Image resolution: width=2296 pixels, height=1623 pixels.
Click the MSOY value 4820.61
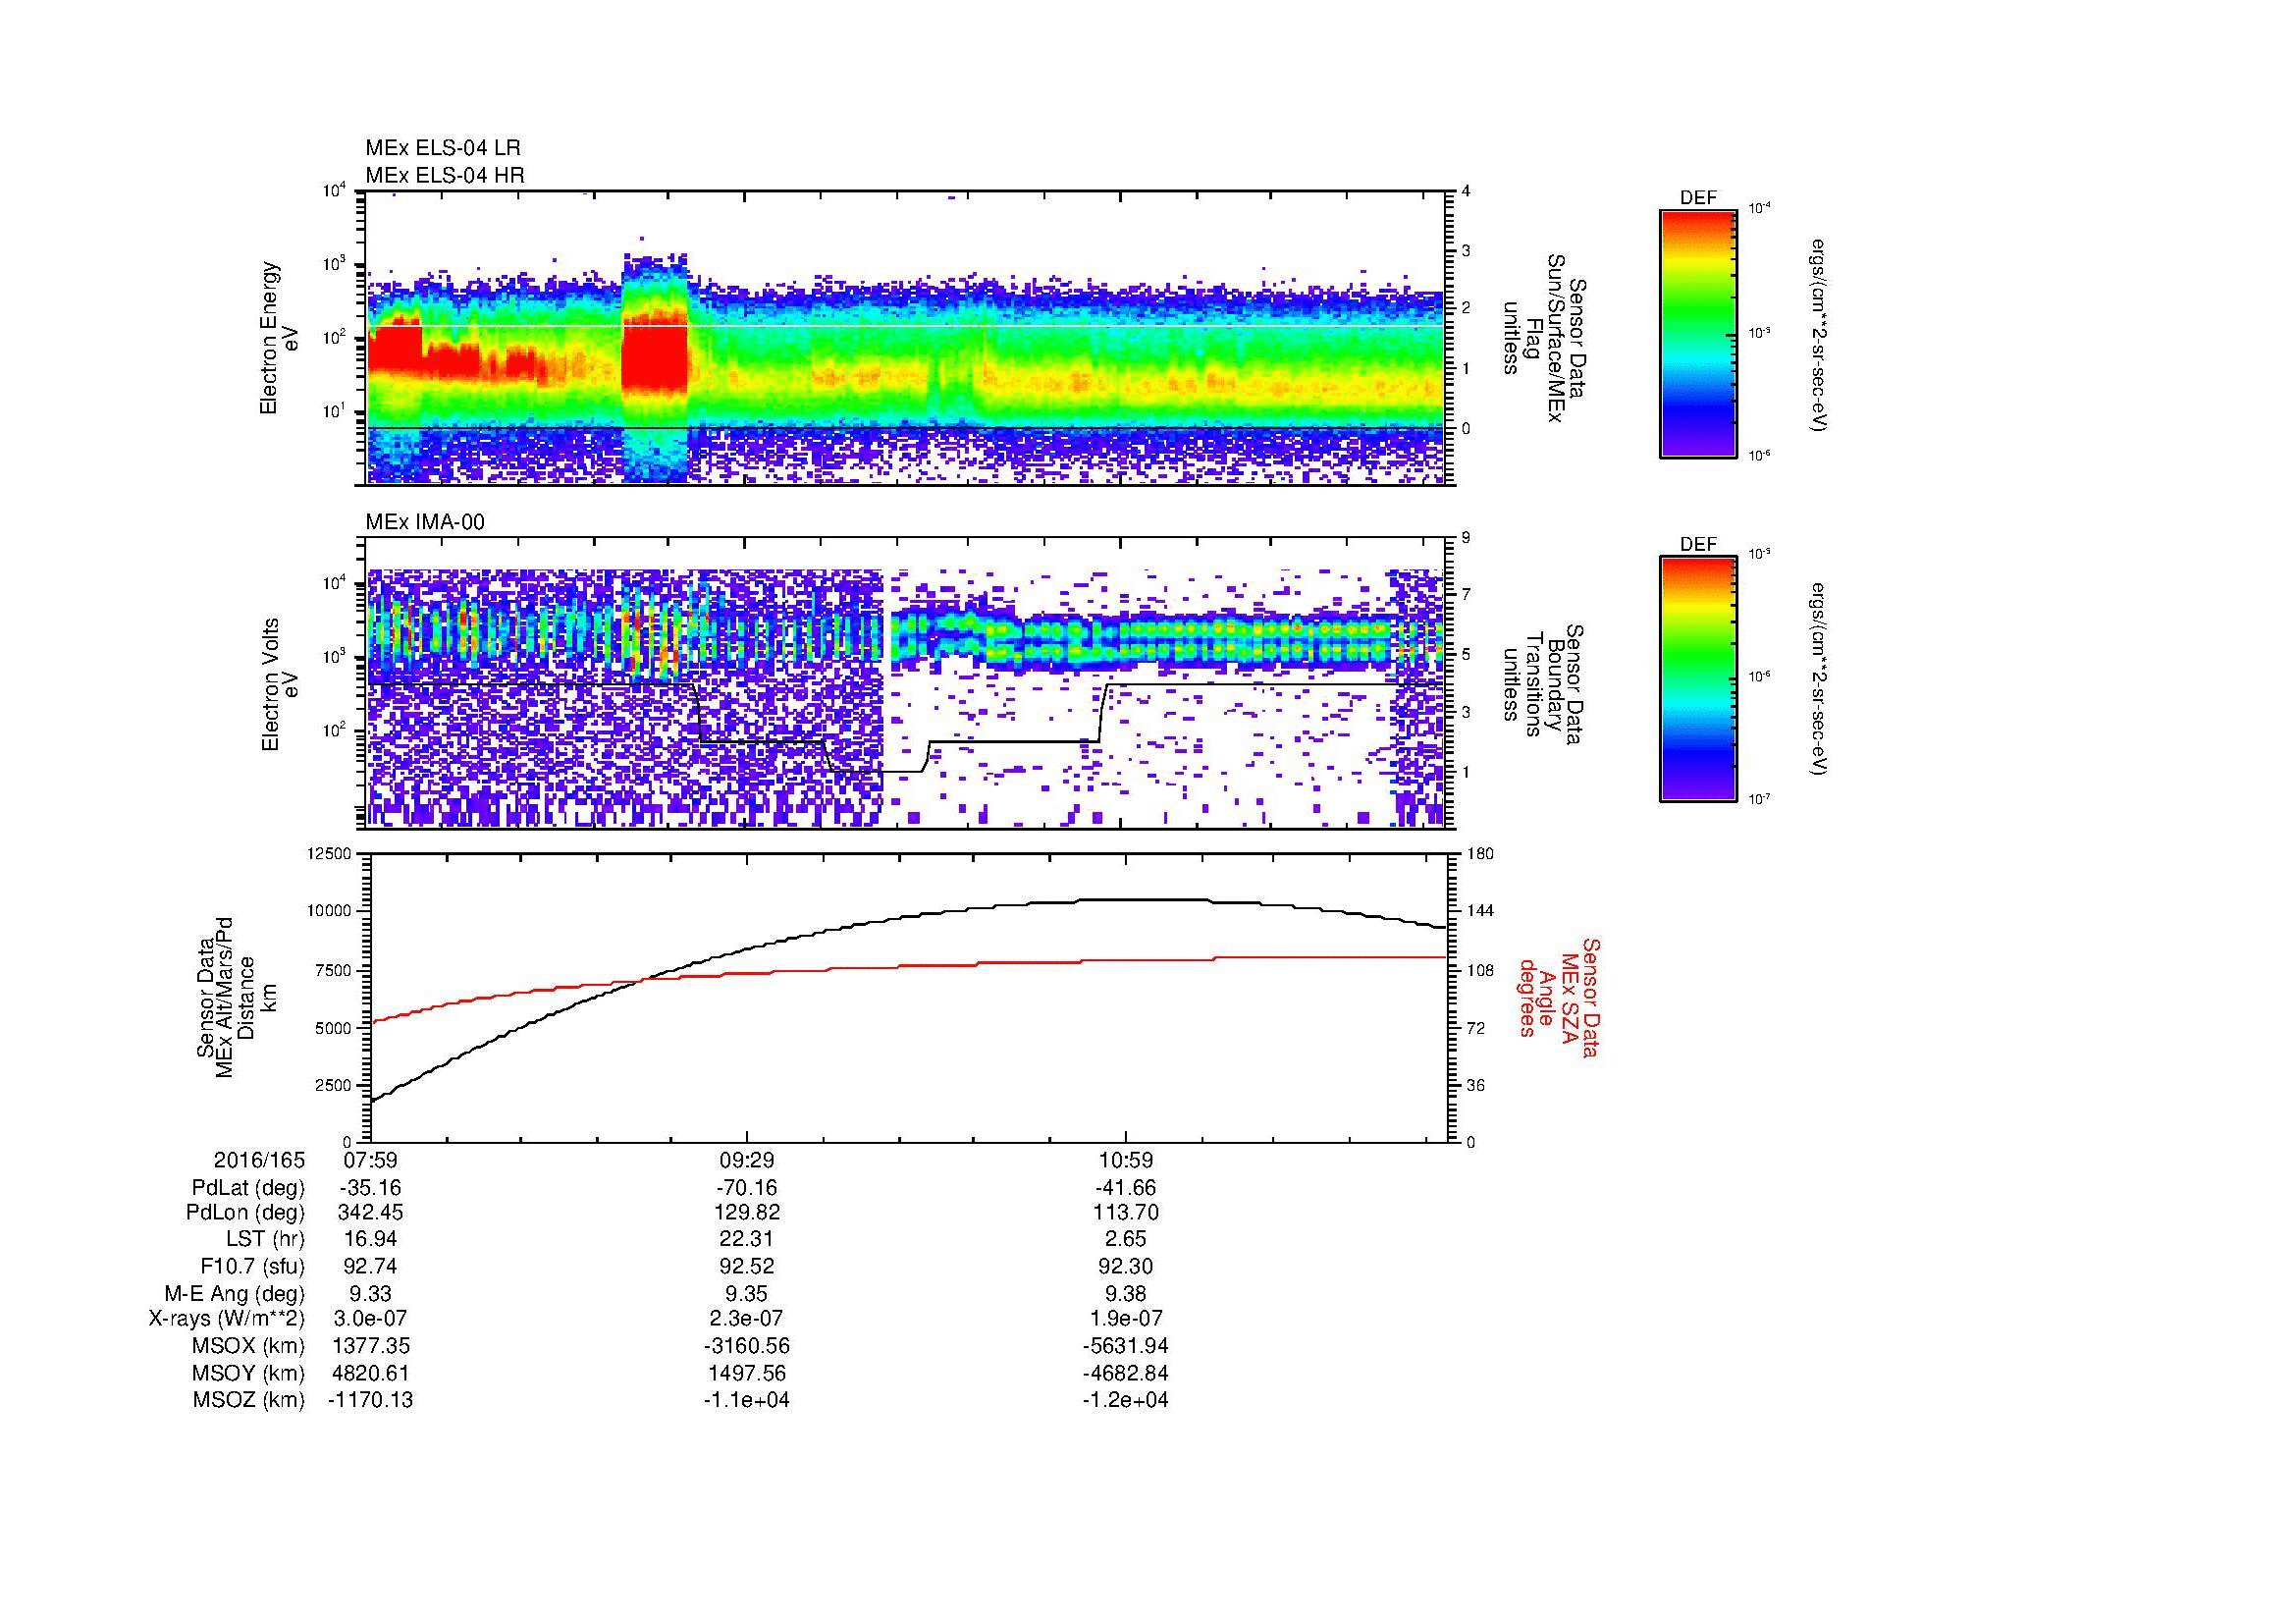(x=370, y=1373)
